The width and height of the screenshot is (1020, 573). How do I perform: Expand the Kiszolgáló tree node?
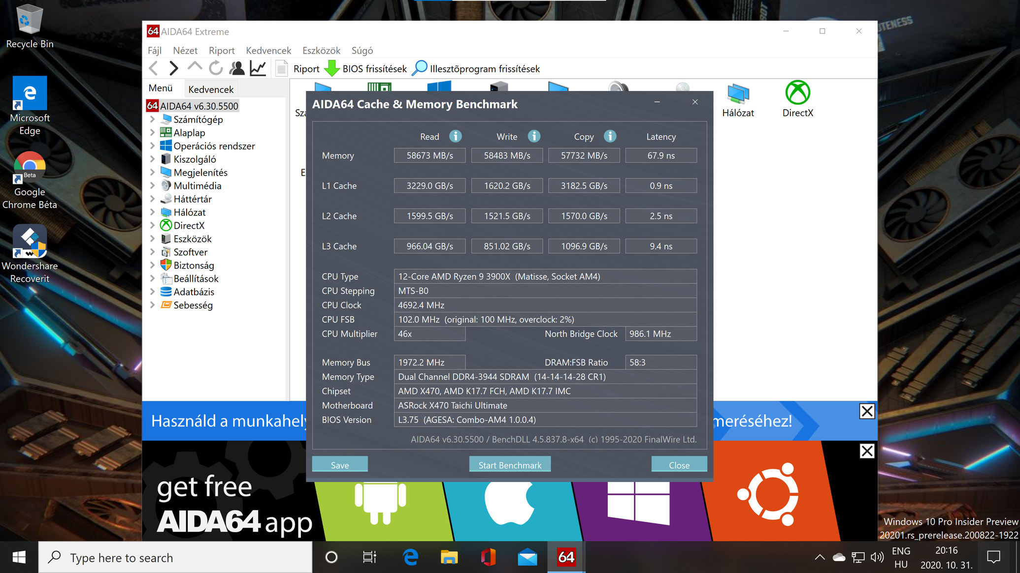point(152,159)
